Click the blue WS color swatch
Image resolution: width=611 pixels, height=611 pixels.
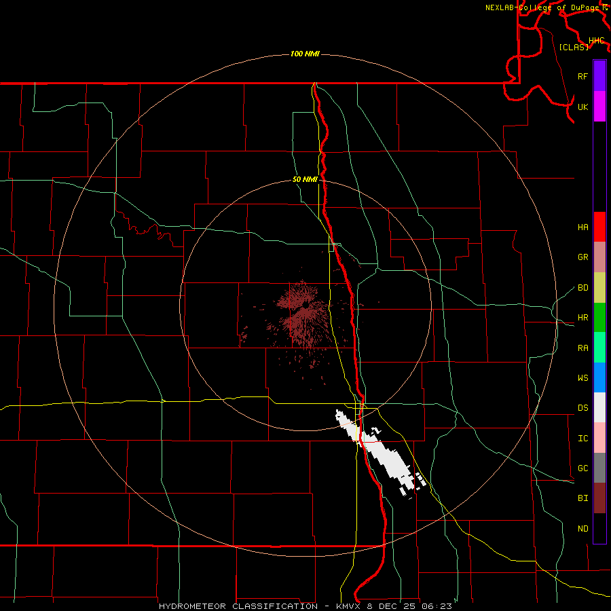point(599,377)
